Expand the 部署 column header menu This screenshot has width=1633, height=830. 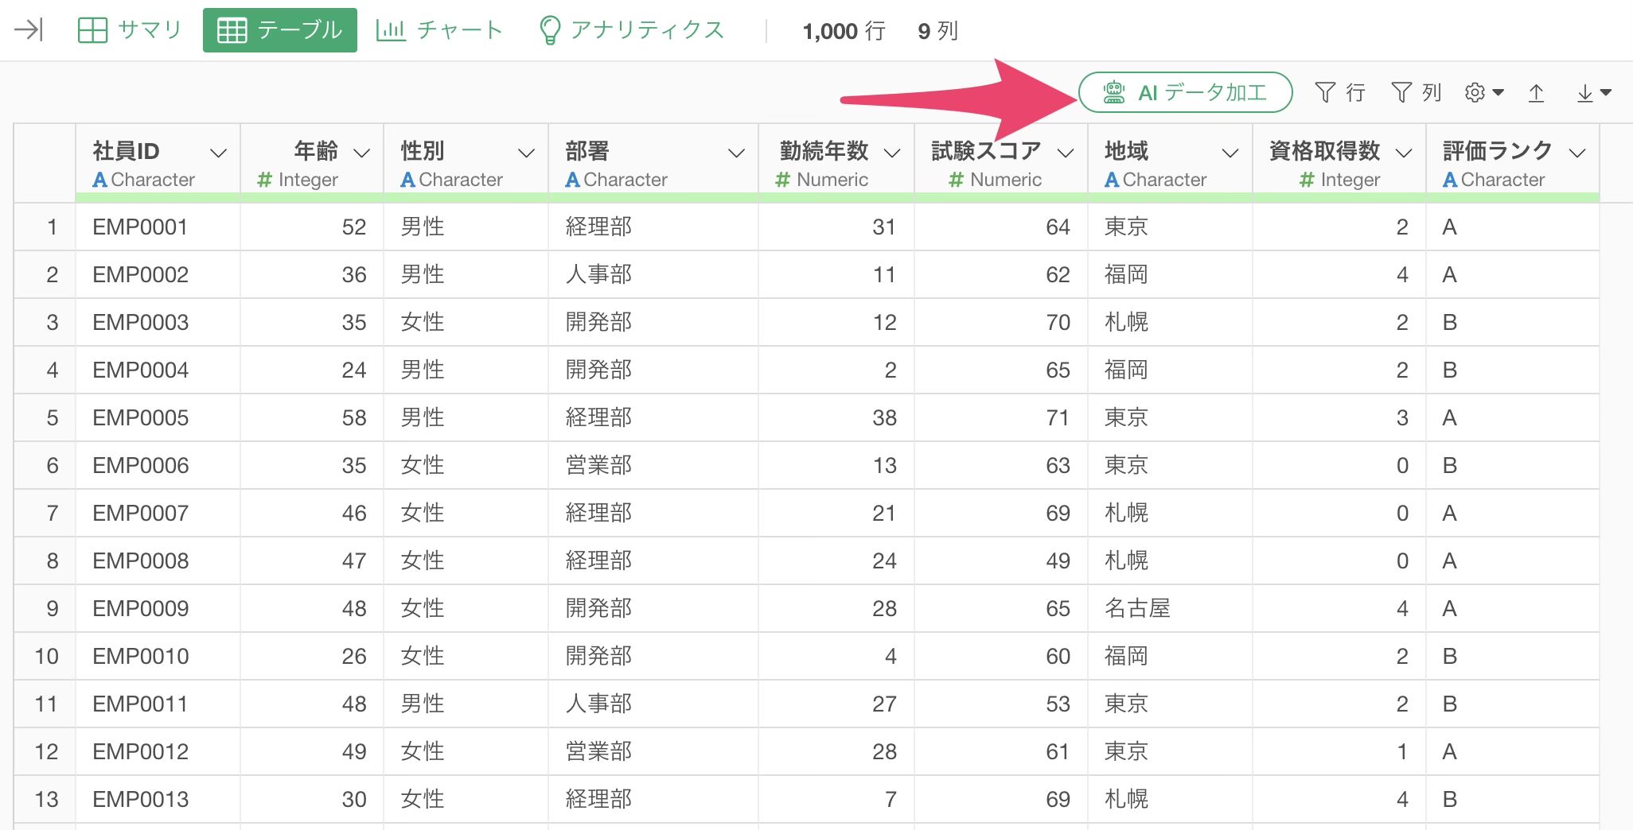pos(736,153)
